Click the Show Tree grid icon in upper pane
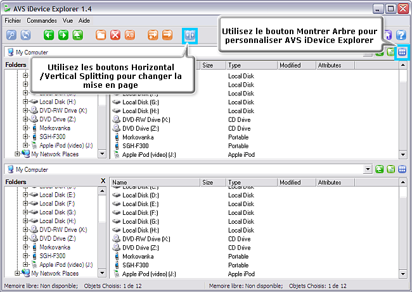The image size is (412, 292). 402,52
